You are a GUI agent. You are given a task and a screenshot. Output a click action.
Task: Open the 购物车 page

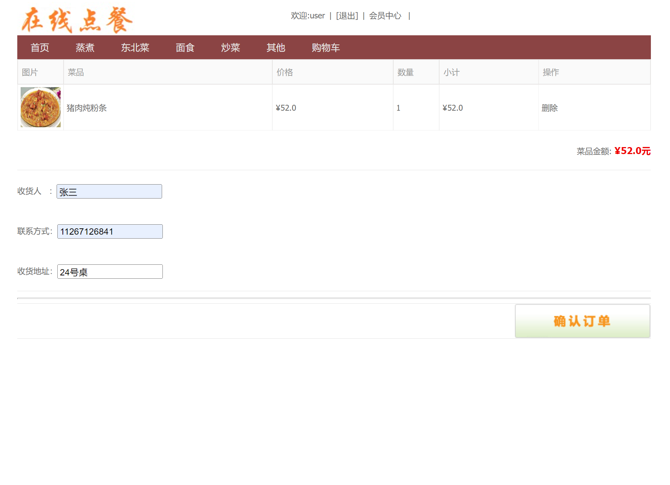pos(325,47)
